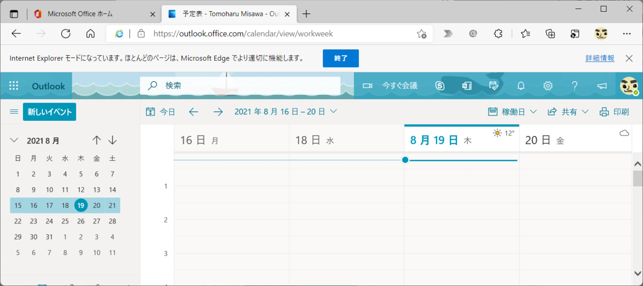Open the feedback megaphone icon
The height and width of the screenshot is (286, 643).
tap(602, 86)
